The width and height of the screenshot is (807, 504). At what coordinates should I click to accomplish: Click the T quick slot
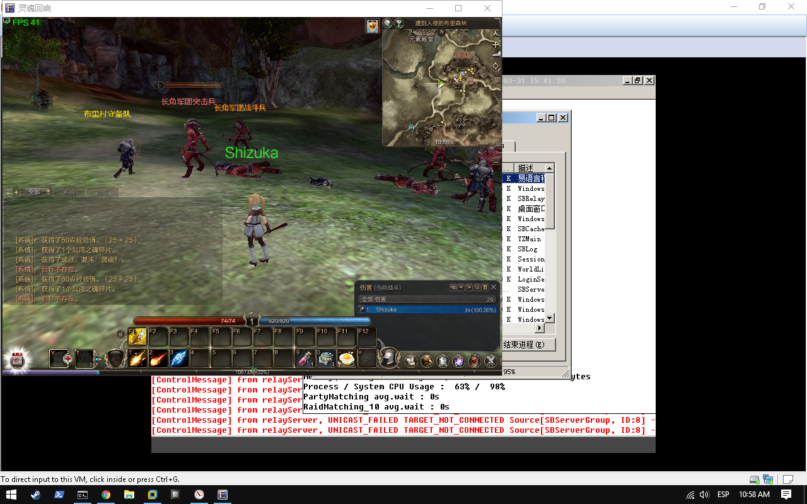click(85, 359)
